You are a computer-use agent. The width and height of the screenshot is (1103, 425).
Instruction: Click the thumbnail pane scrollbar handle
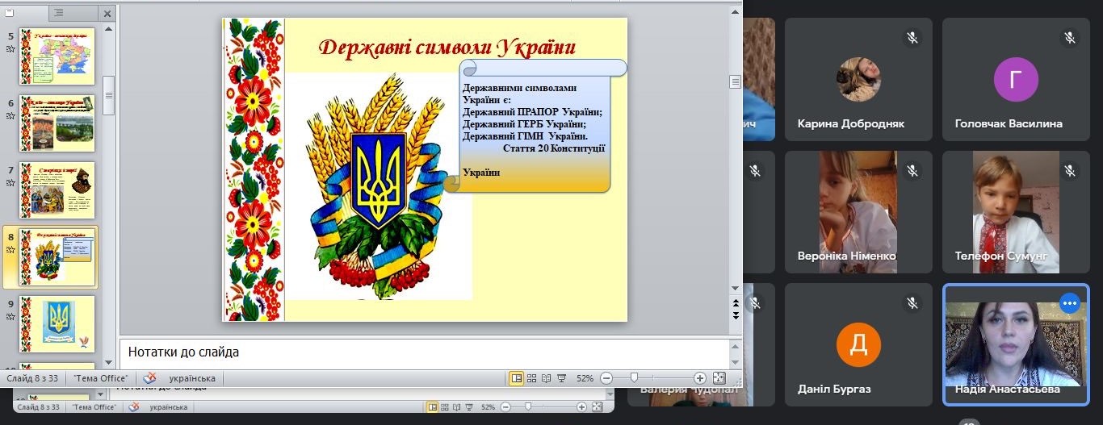[x=108, y=96]
